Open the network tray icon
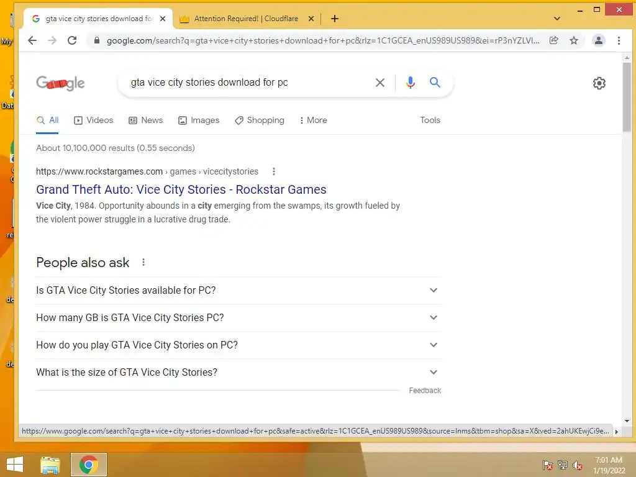Screen dimensions: 636x477 563,465
